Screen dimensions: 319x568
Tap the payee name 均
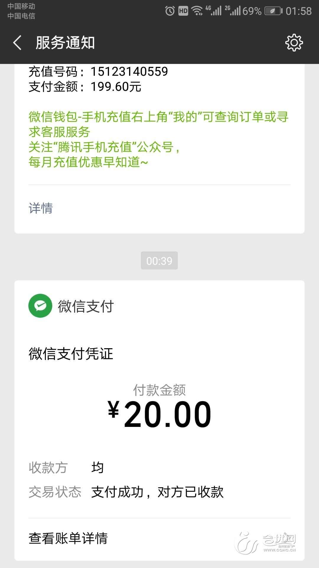click(97, 468)
